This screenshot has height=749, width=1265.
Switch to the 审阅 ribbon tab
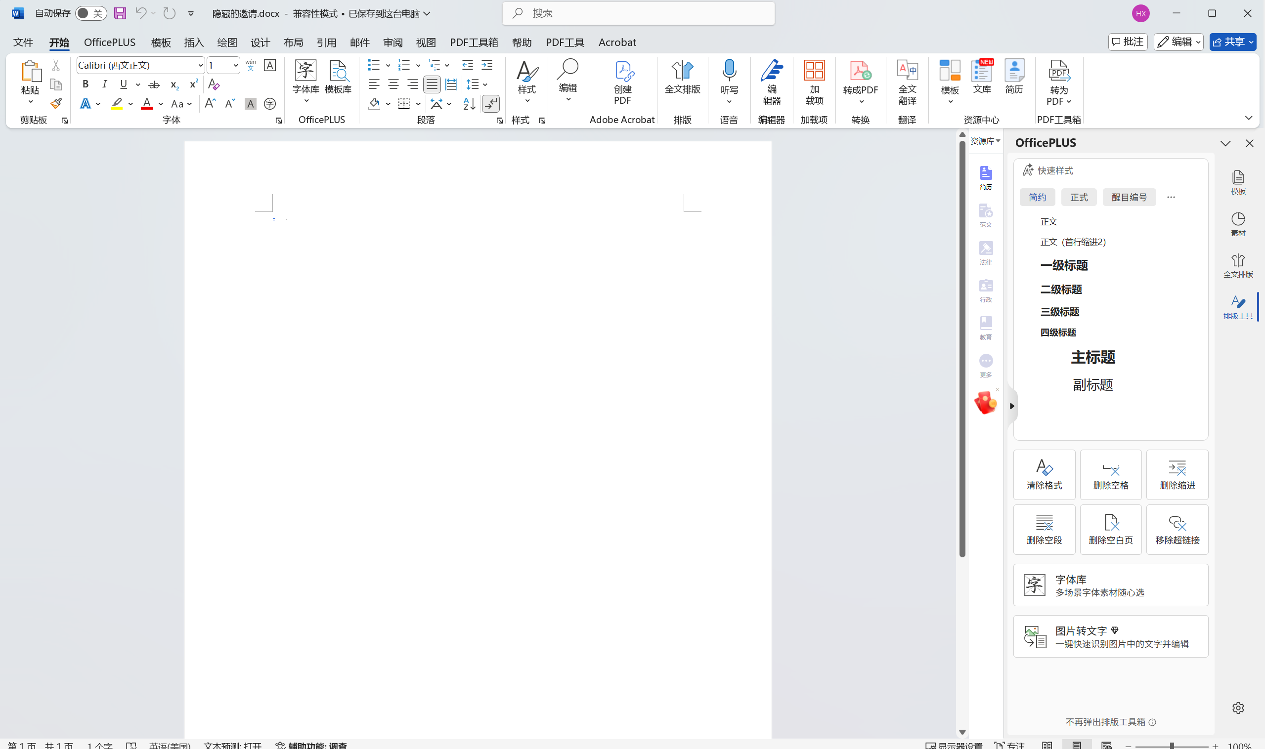click(x=393, y=42)
